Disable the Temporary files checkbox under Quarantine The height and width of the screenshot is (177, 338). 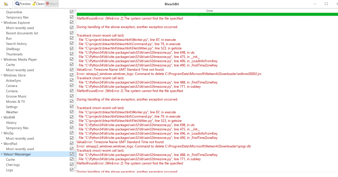pos(71,17)
